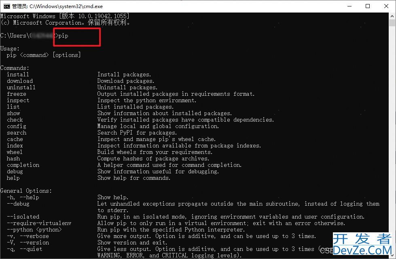Click 'Show help.' text beside --help
Viewport: 396px width, 259px height.
pos(113,198)
